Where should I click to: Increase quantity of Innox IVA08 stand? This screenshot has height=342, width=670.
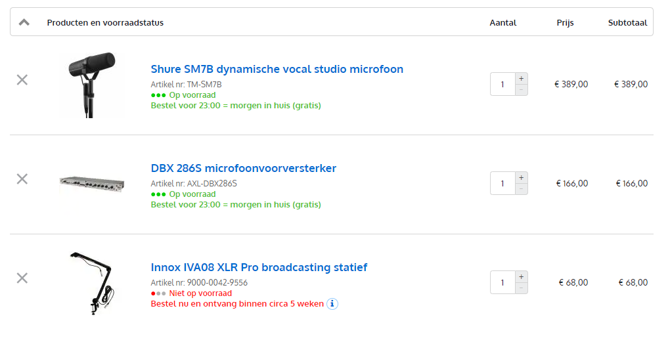[522, 276]
